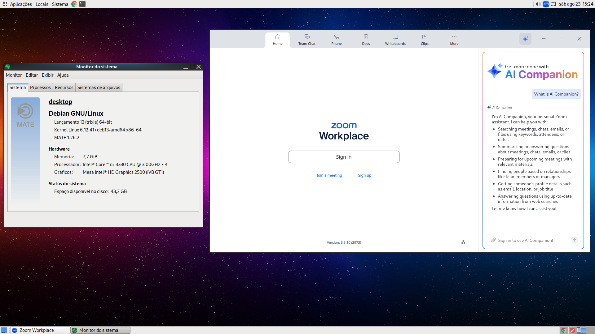Open the Aplicações menu

[21, 4]
